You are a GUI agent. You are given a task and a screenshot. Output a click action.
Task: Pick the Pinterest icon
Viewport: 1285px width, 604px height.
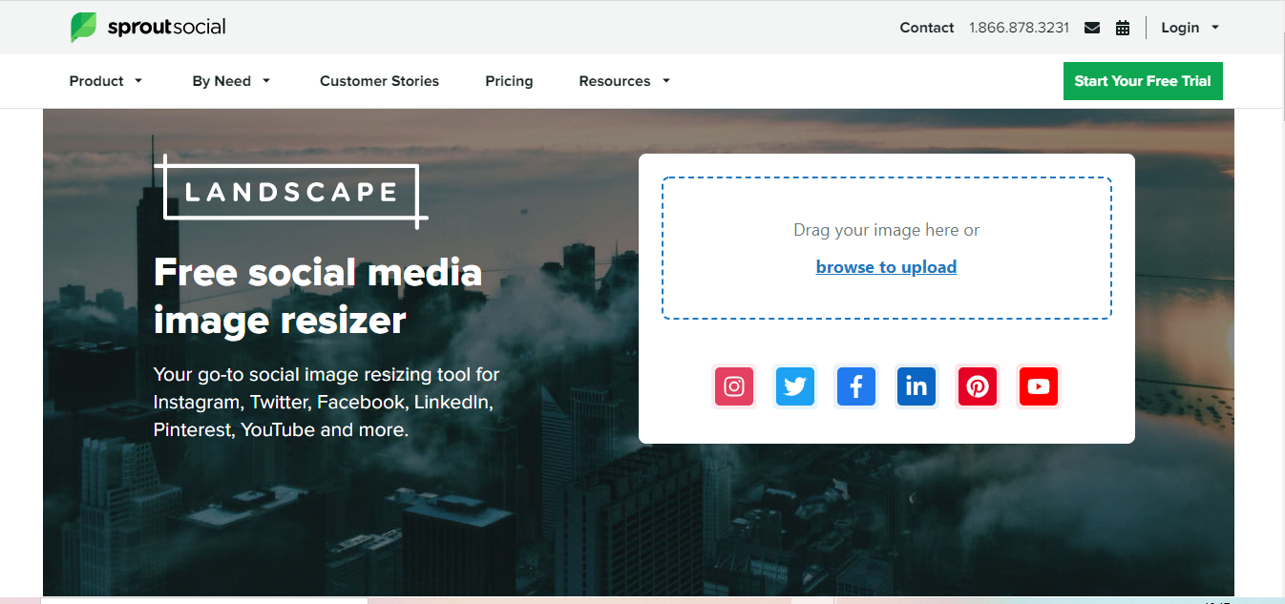click(978, 386)
